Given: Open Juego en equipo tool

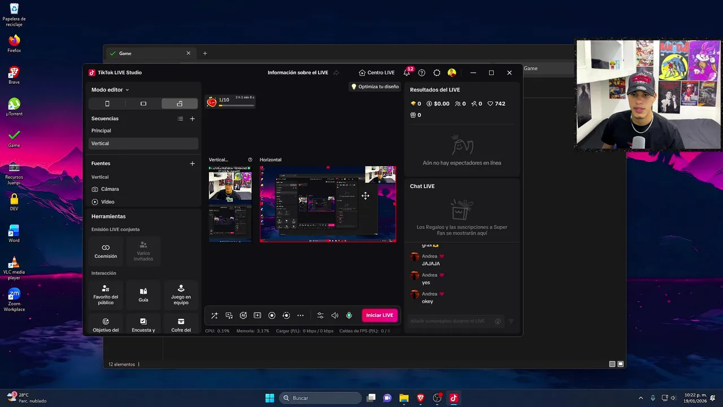Looking at the screenshot, I should point(181,295).
